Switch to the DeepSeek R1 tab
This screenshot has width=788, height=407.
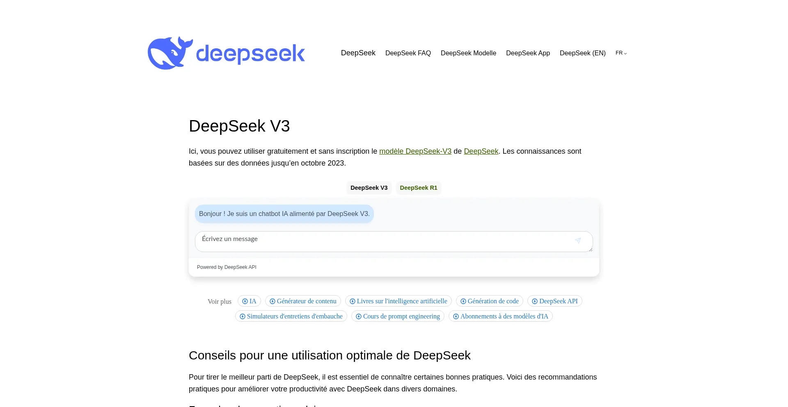coord(419,188)
